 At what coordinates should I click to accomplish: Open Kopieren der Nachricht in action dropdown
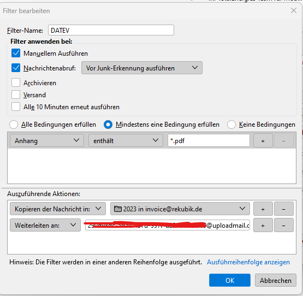tap(58, 209)
